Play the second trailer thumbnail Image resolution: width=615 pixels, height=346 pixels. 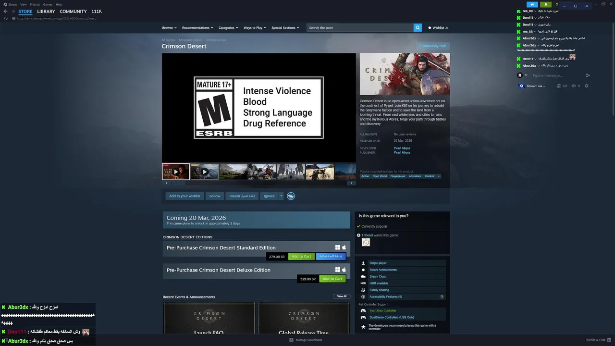[205, 172]
